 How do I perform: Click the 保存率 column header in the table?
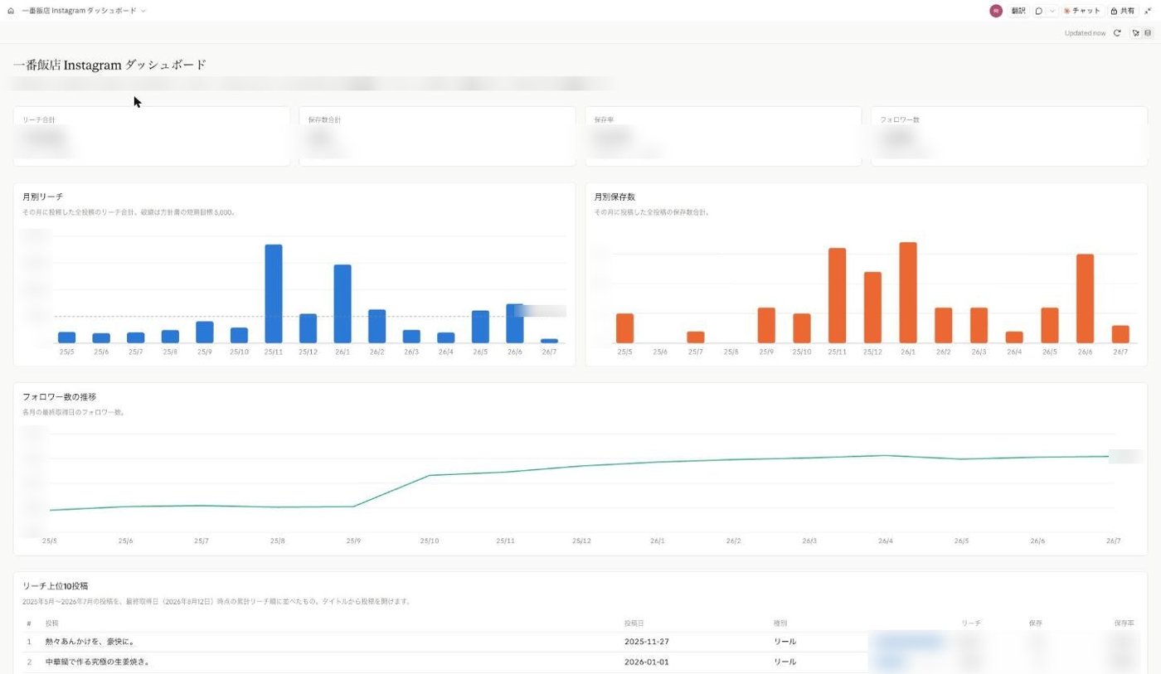pyautogui.click(x=1125, y=623)
